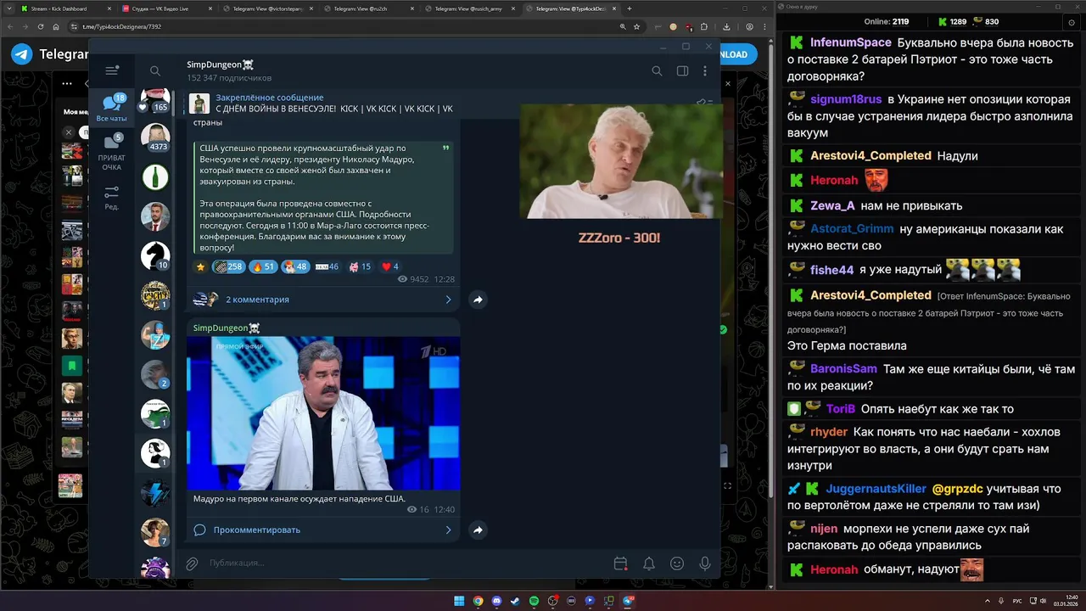The height and width of the screenshot is (611, 1086).
Task: Open the chess knight avatar chat
Action: [x=155, y=255]
